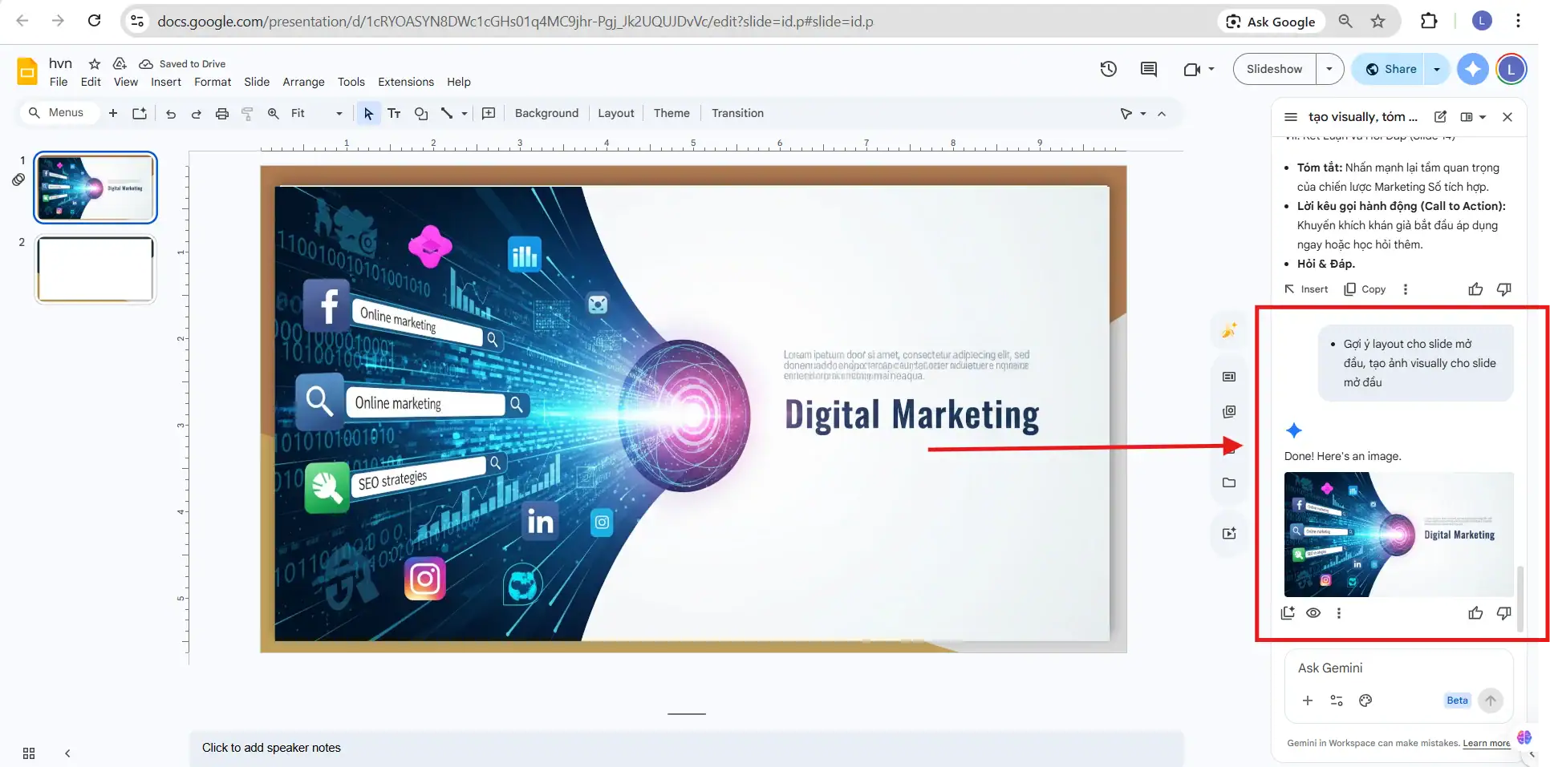
Task: Click the paint format roller icon
Action: [x=247, y=113]
